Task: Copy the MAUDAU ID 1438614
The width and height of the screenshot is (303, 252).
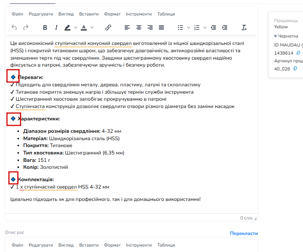Action: click(299, 53)
